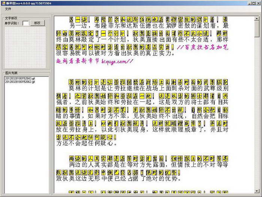
Task: Click the 文字修改 group label
Action: pyautogui.click(x=11, y=18)
